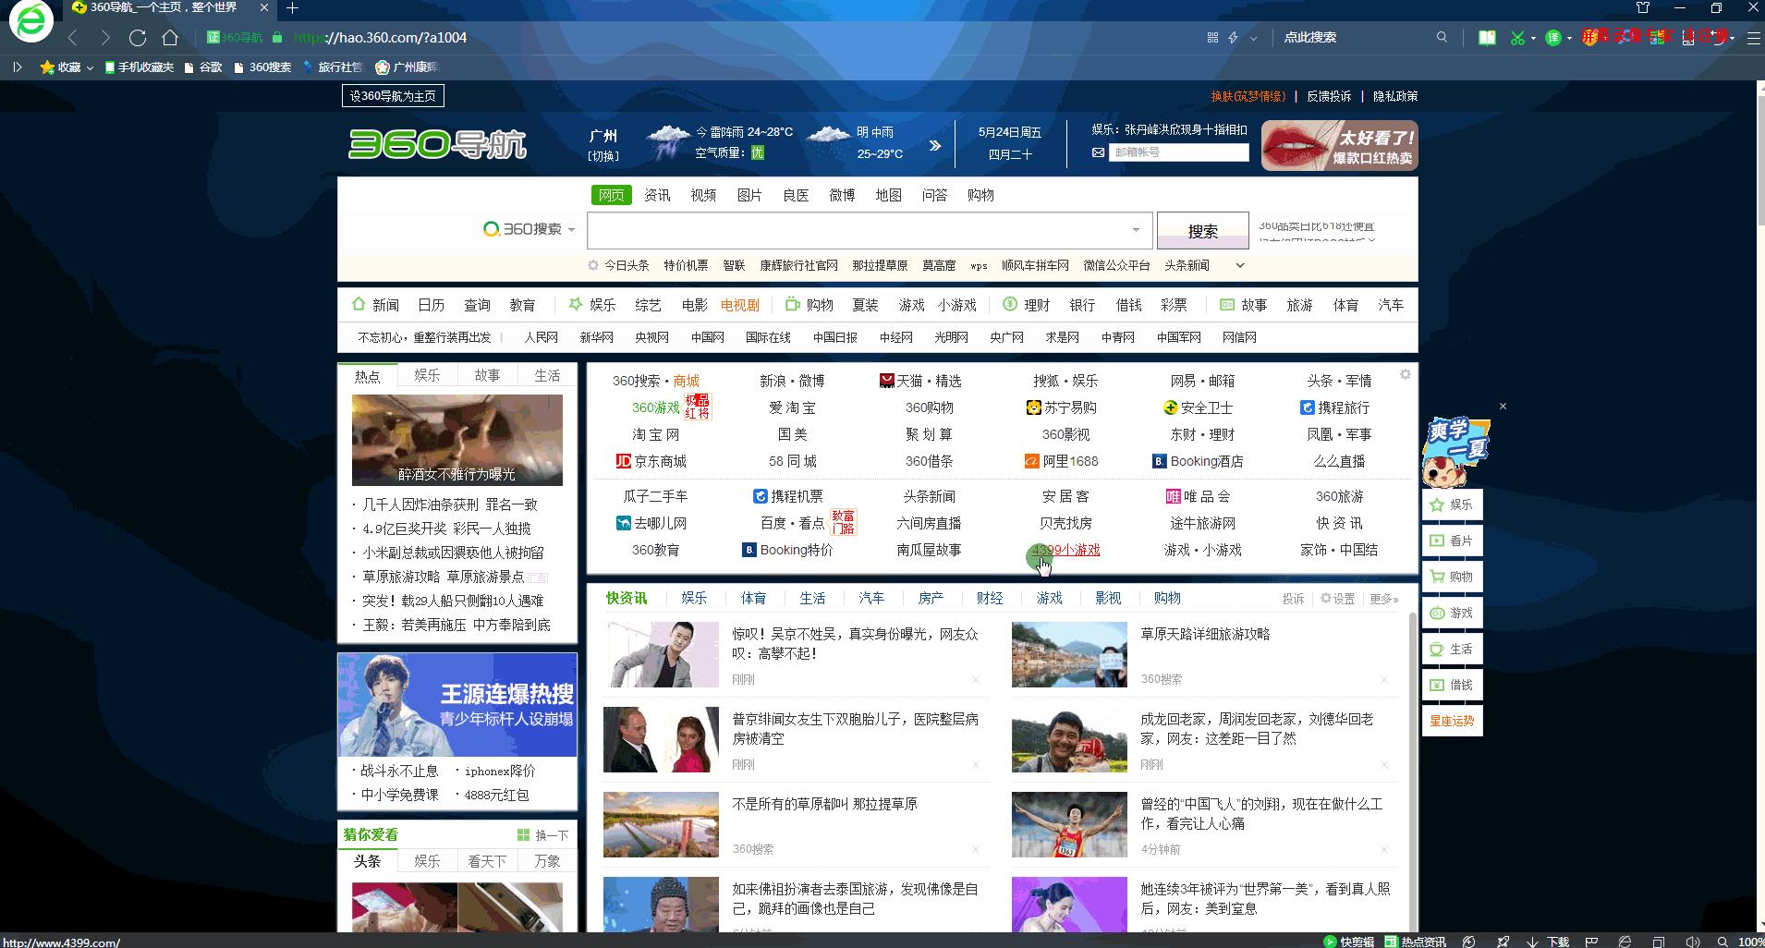Click the 邮箱帐号 email input field
The width and height of the screenshot is (1765, 948).
1178,152
